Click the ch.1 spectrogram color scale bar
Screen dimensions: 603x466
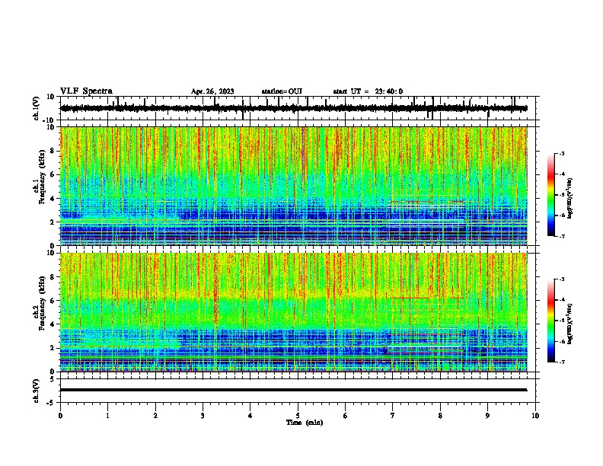tap(551, 195)
